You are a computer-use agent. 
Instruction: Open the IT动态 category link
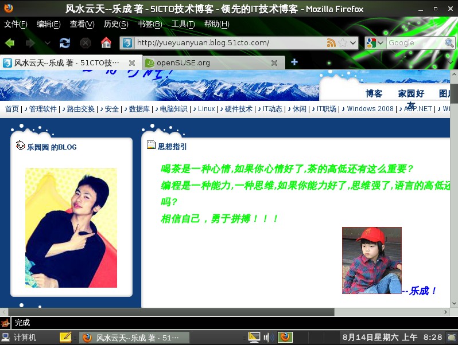pos(272,109)
